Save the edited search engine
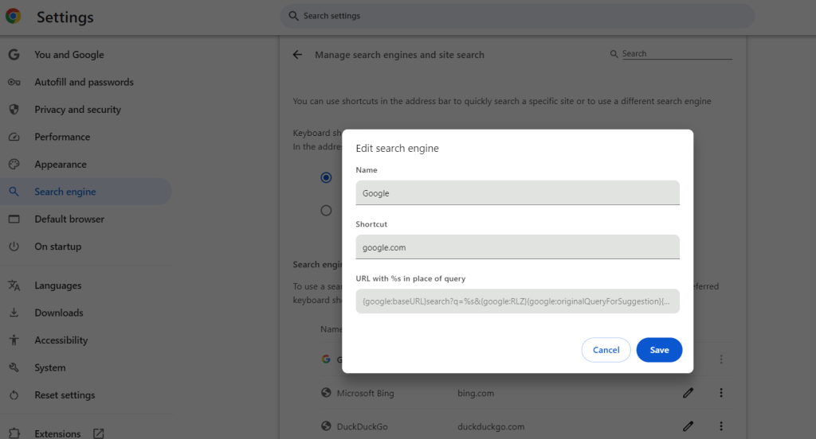The height and width of the screenshot is (439, 816). (659, 350)
